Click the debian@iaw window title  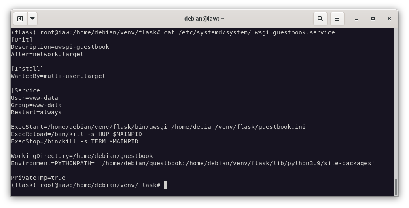204,19
